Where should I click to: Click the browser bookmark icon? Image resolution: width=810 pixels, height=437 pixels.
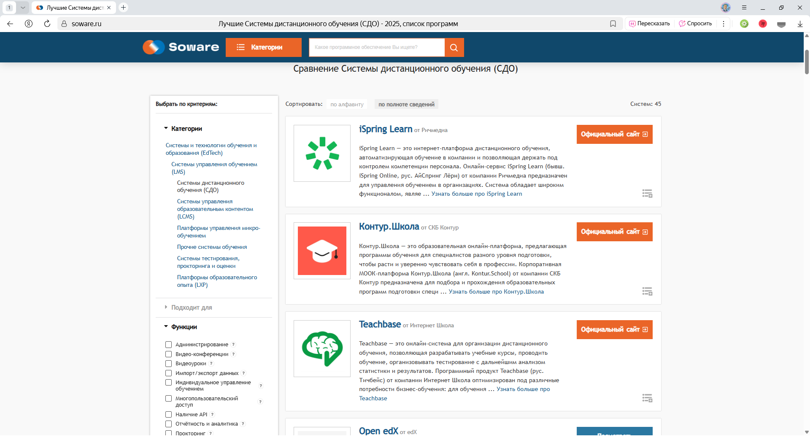[613, 24]
